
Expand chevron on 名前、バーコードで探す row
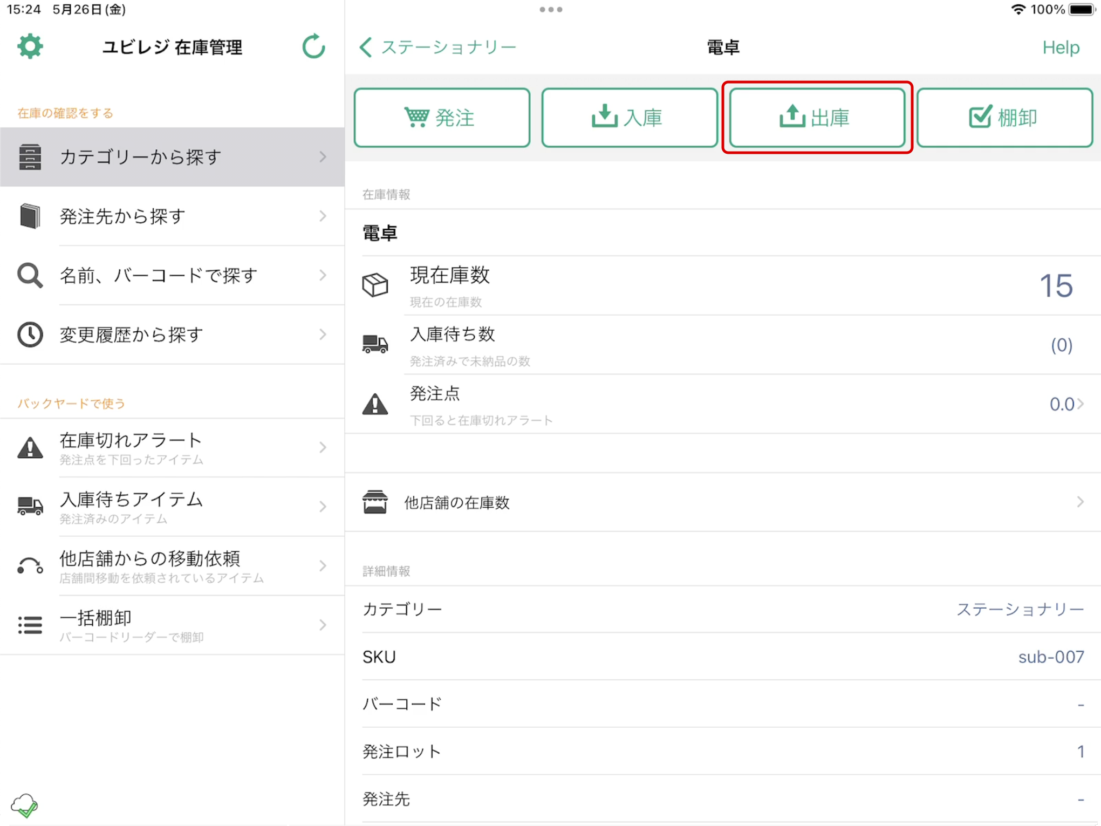(323, 276)
